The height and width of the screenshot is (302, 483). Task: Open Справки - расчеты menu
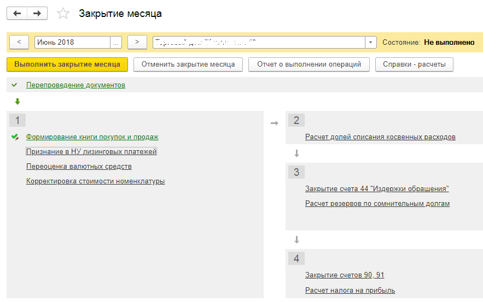(x=414, y=64)
